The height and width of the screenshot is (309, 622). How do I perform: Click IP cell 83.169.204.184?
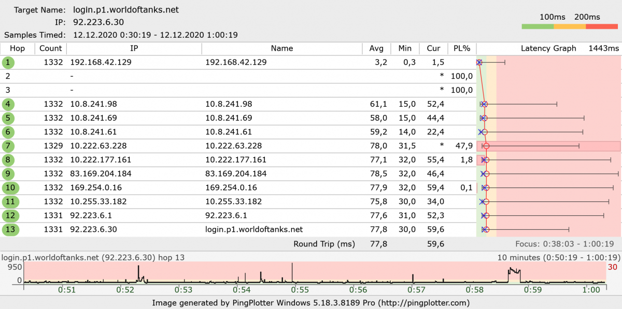tap(101, 174)
